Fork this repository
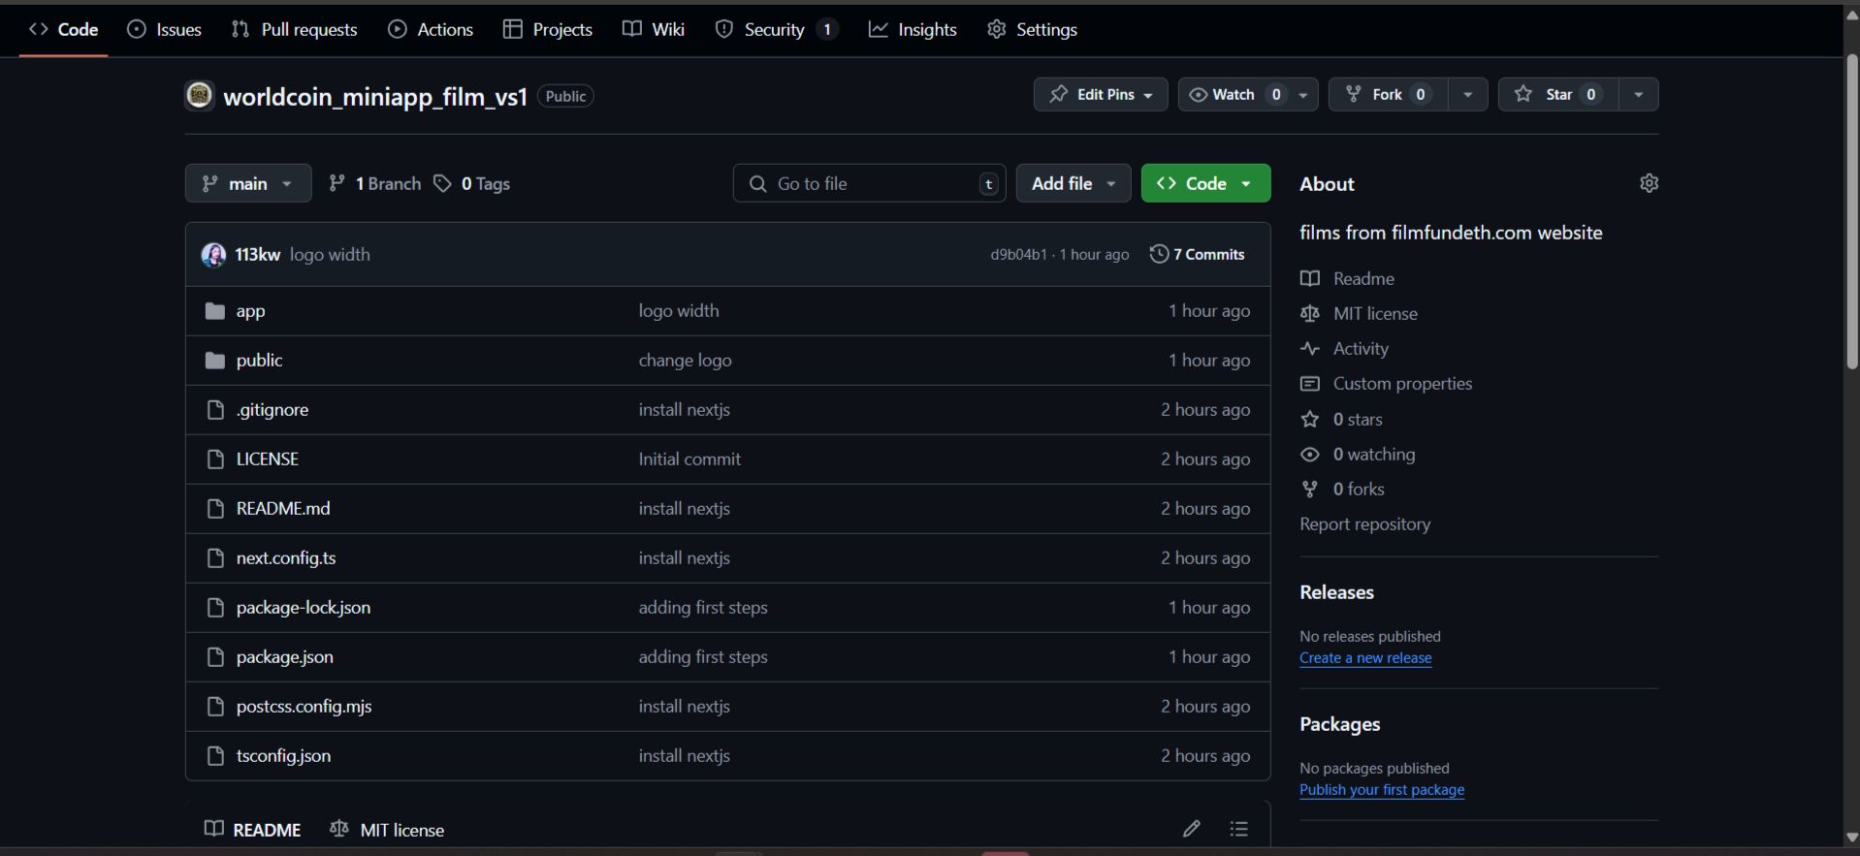 pyautogui.click(x=1388, y=94)
